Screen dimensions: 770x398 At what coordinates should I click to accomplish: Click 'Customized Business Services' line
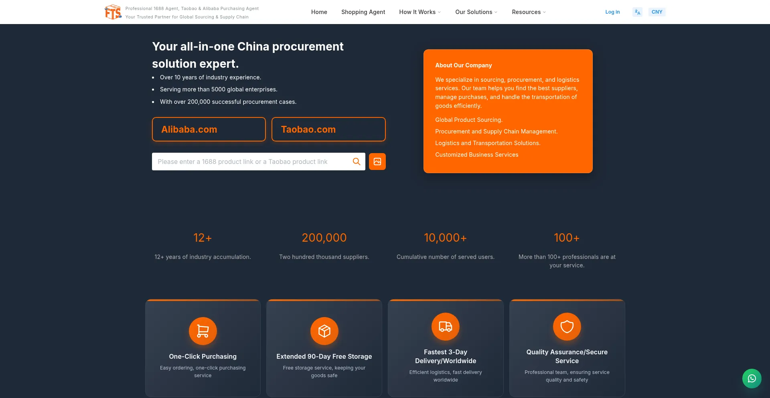(477, 155)
